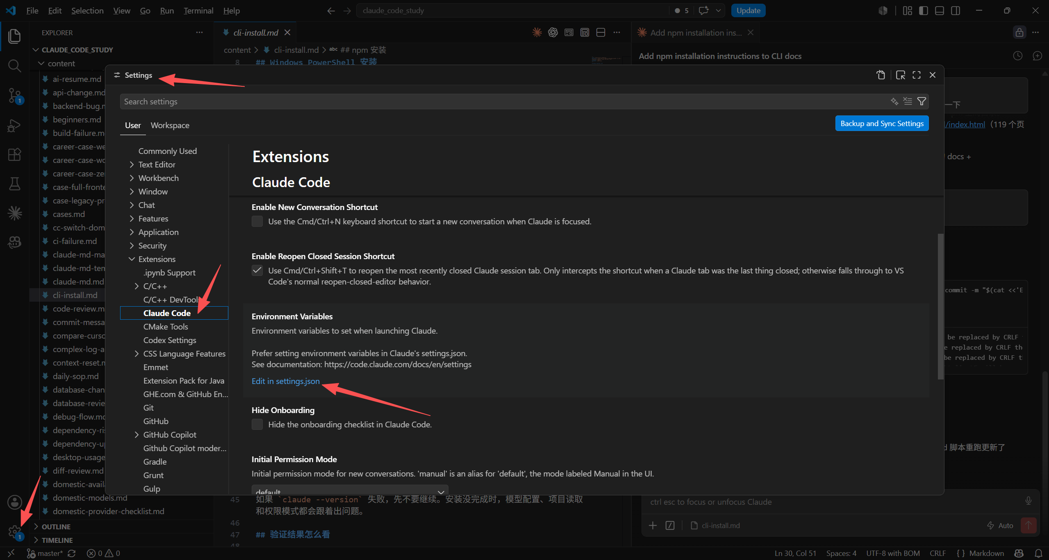Collapse the Extensions settings category
Viewport: 1049px width, 560px height.
coord(132,259)
